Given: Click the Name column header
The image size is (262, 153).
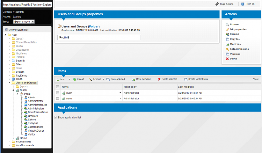Looking at the screenshot, I should pos(65,87).
